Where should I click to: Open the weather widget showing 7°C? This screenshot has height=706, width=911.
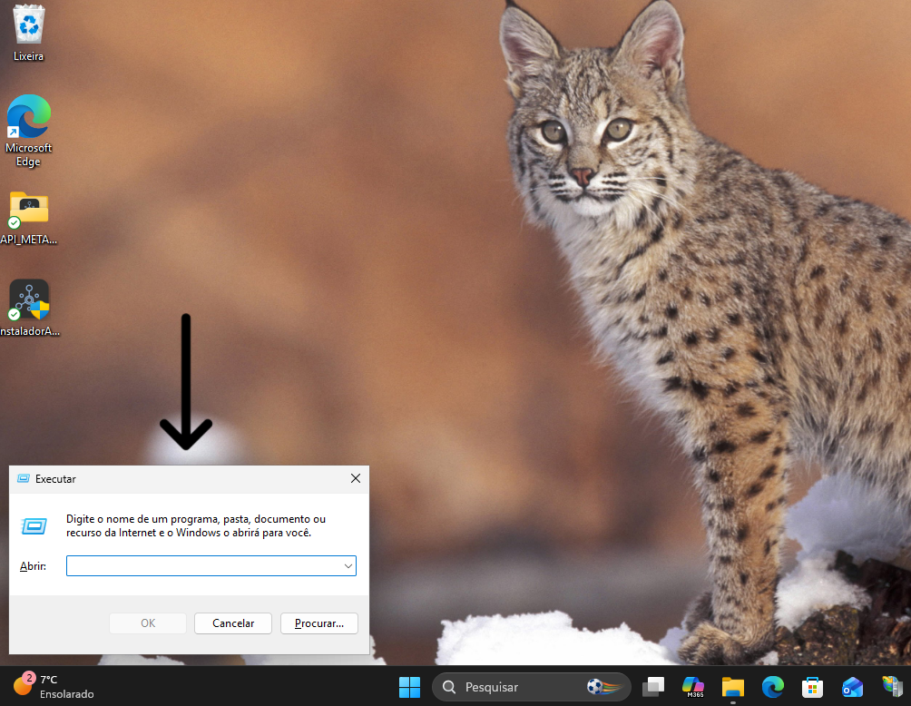[x=54, y=686]
